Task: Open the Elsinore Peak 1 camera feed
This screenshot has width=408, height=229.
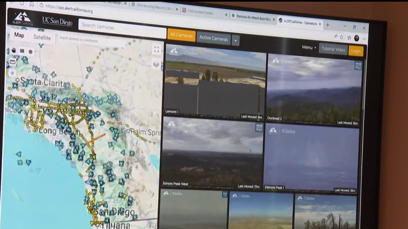Action: tap(311, 159)
